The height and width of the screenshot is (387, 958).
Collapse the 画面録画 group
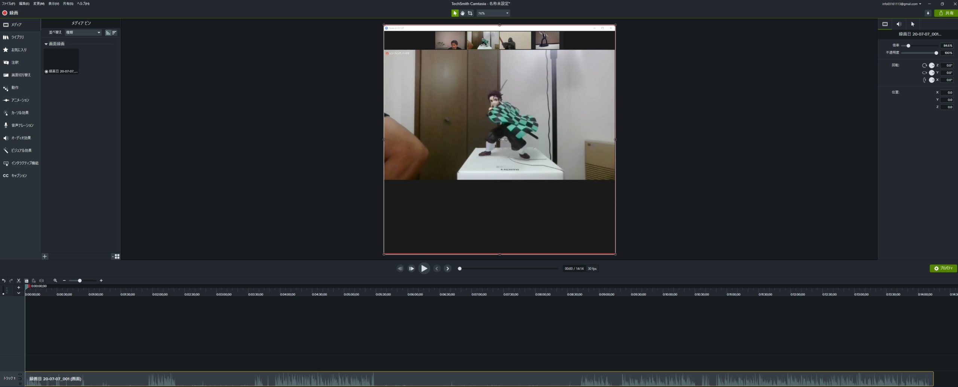point(46,44)
